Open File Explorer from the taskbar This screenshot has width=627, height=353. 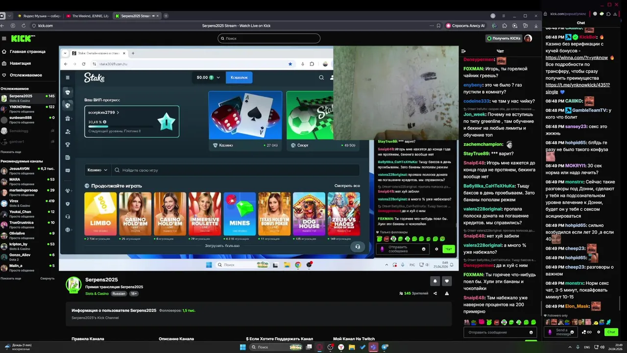352,347
